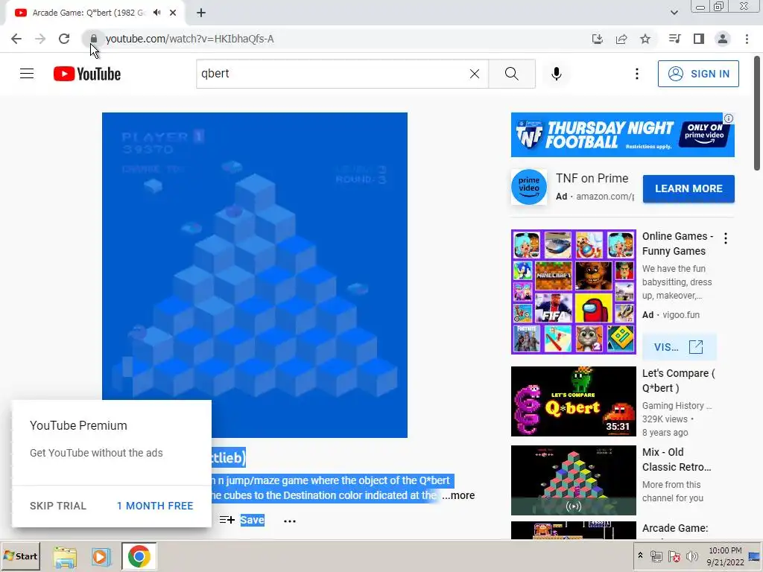Open Let's Compare Q*bert video thumbnail
The width and height of the screenshot is (763, 572).
(573, 401)
